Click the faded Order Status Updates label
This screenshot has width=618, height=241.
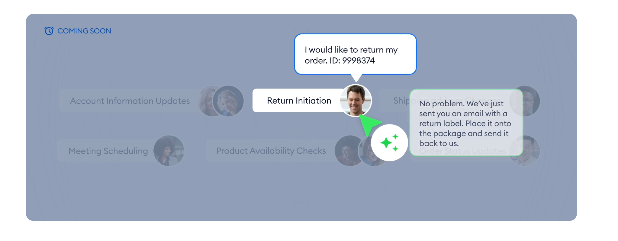pyautogui.click(x=462, y=151)
